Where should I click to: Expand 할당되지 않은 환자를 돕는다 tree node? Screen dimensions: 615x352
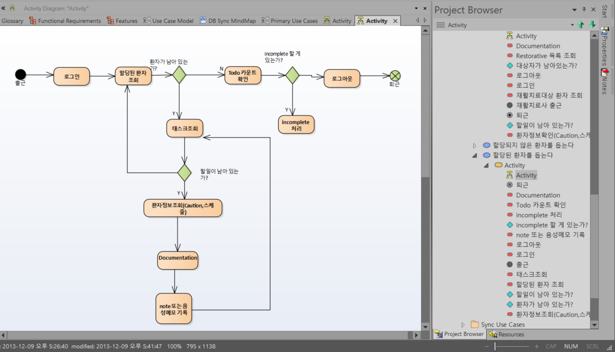474,146
